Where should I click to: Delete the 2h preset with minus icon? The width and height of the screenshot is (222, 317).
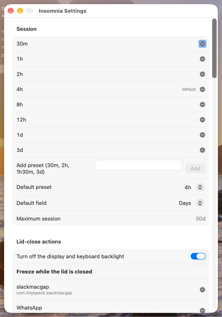pos(202,74)
